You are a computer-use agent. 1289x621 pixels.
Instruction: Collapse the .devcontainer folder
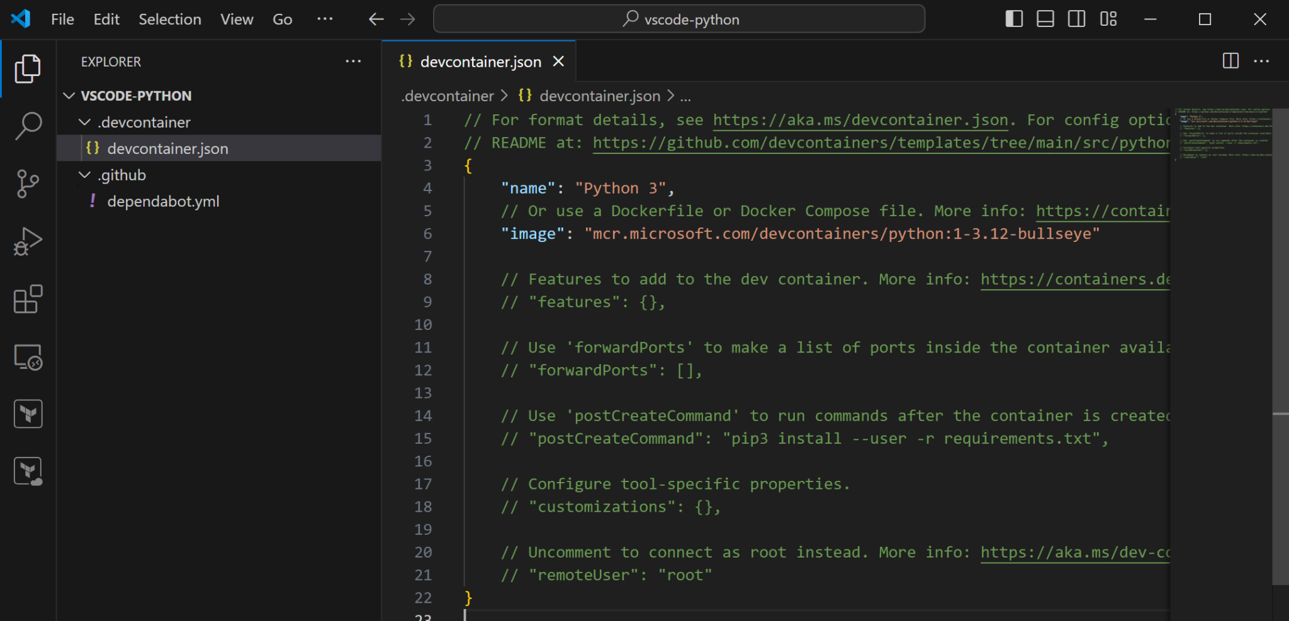pos(86,122)
